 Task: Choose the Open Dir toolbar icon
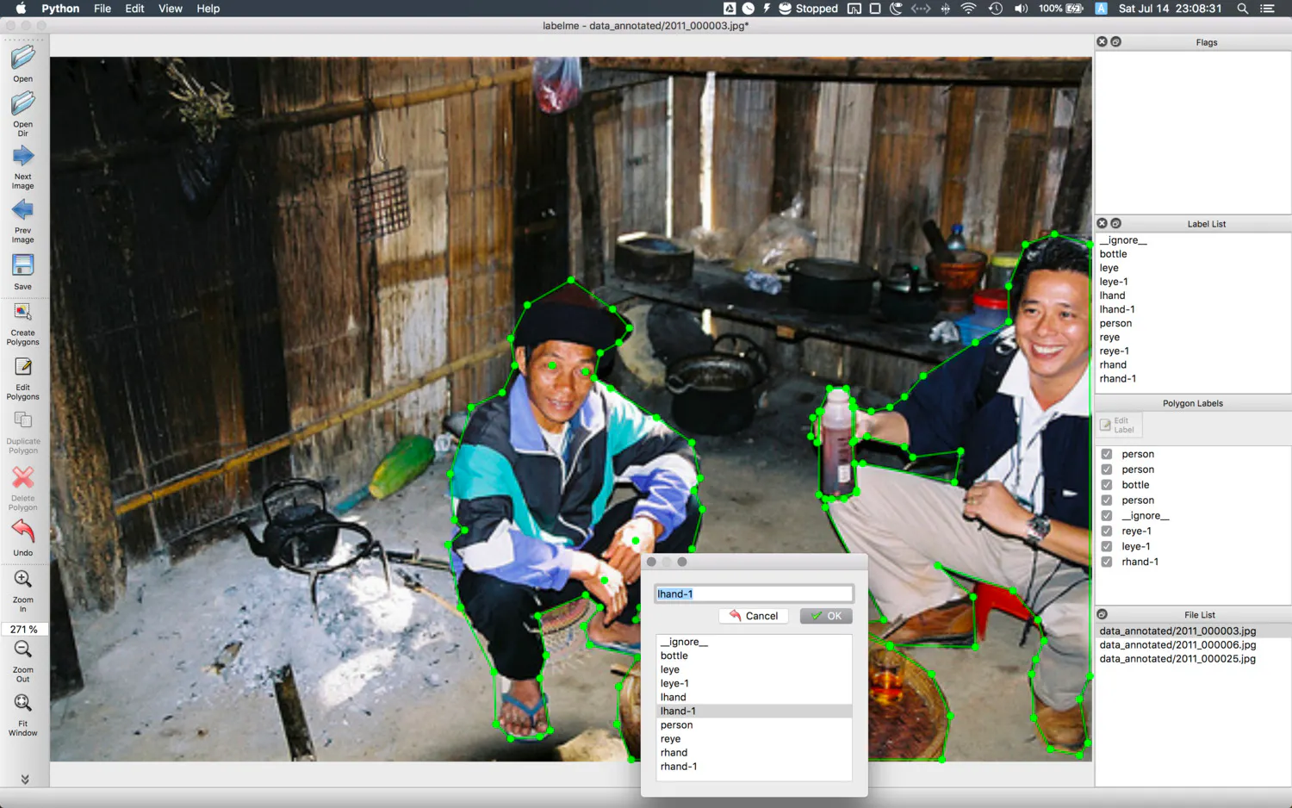click(x=23, y=113)
